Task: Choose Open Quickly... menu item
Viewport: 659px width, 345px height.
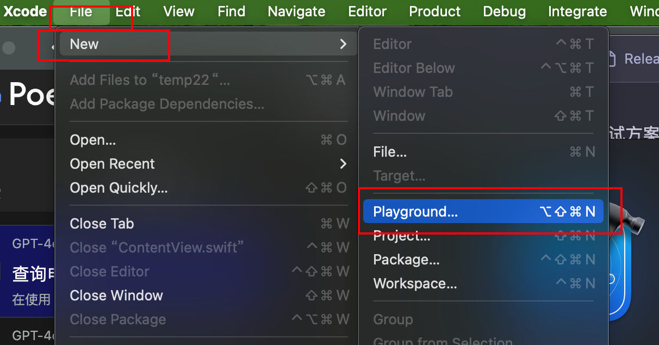Action: point(208,188)
